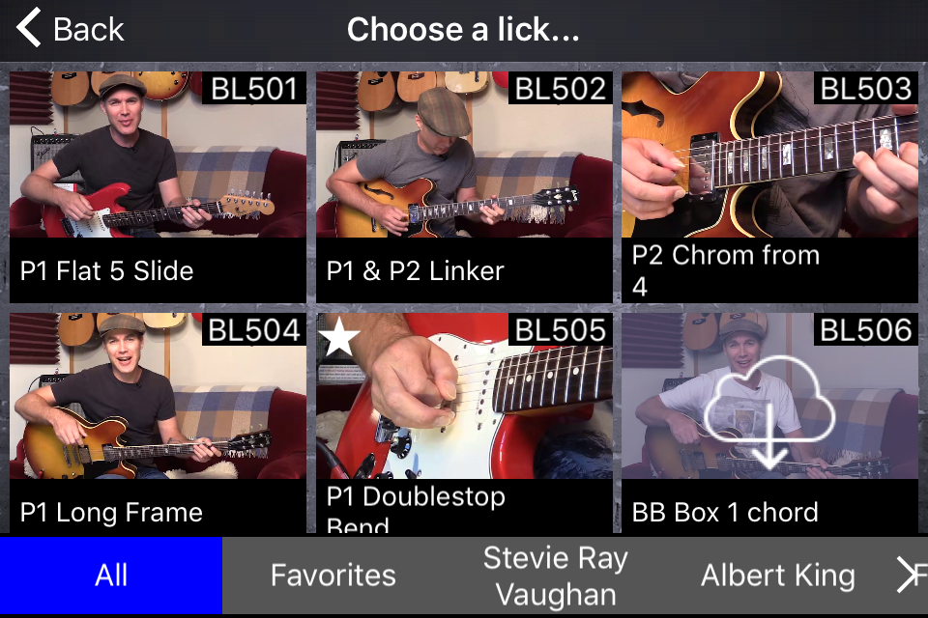This screenshot has width=928, height=618.
Task: Tap the BB Box 1 chord title
Action: tap(725, 512)
